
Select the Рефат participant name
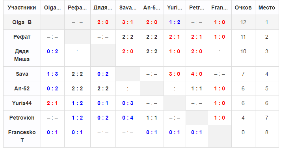click(22, 37)
